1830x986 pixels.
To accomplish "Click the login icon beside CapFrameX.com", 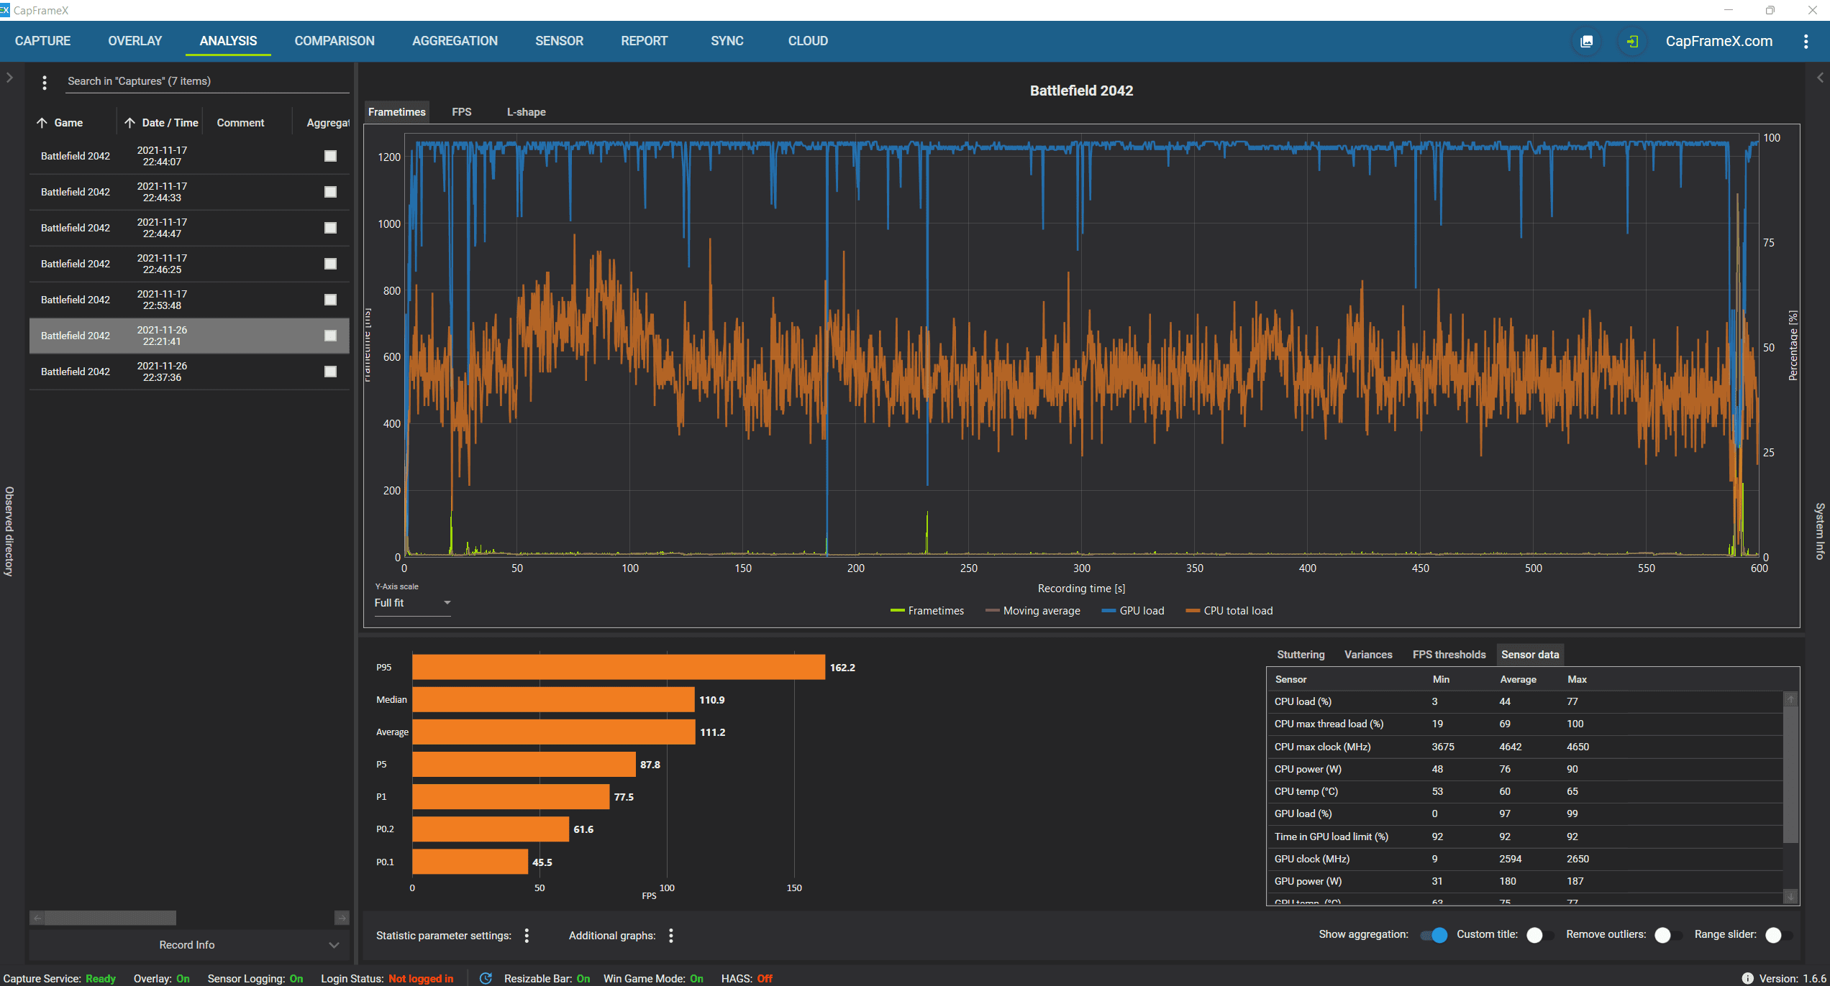I will [1632, 41].
